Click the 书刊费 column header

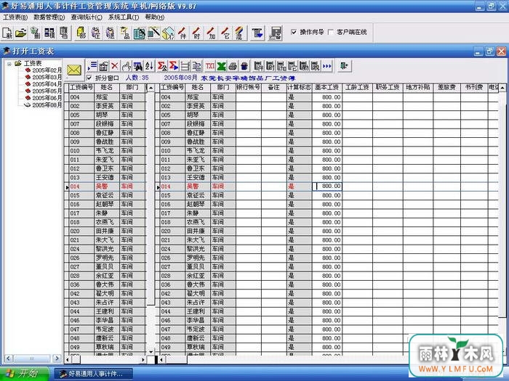474,88
